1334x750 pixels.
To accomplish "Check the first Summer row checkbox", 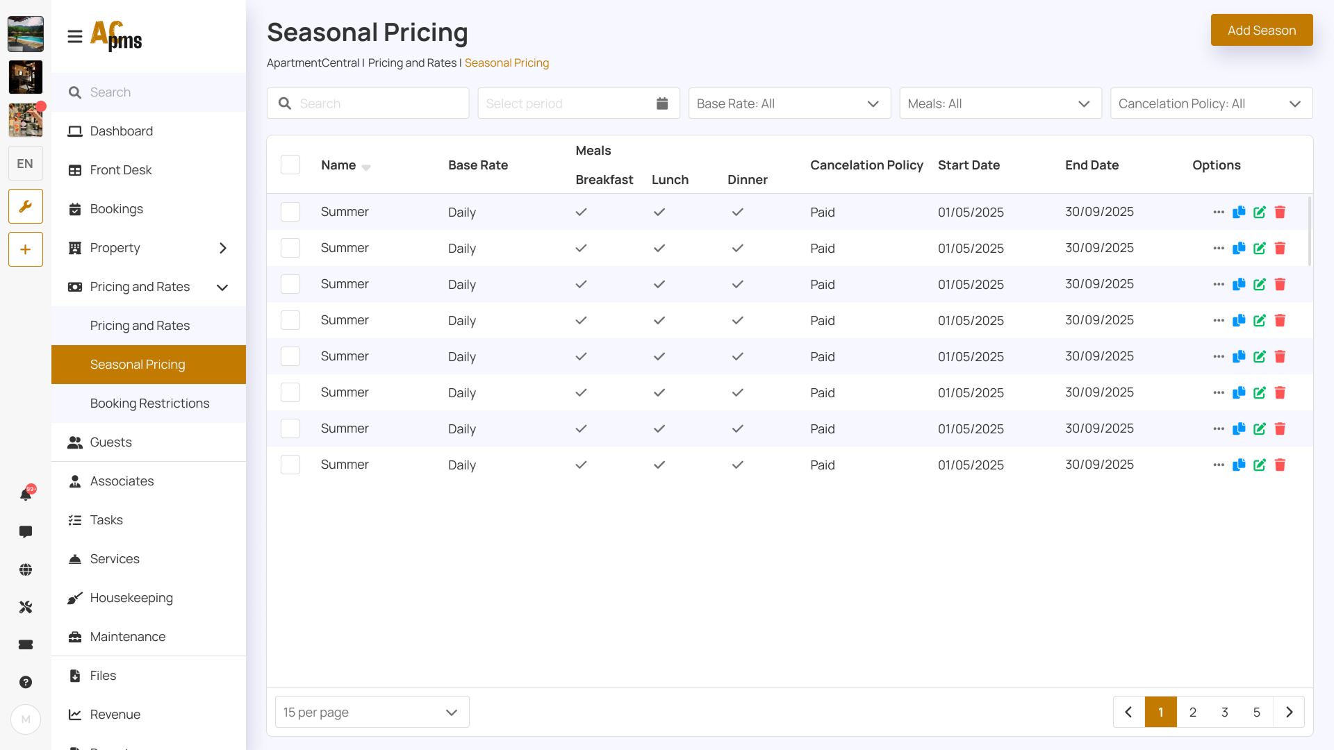I will click(290, 212).
